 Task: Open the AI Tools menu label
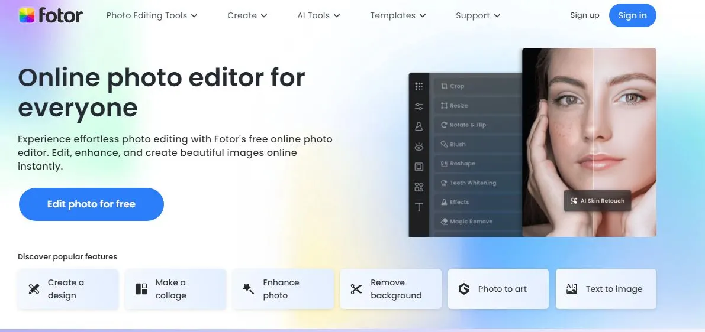pyautogui.click(x=313, y=16)
